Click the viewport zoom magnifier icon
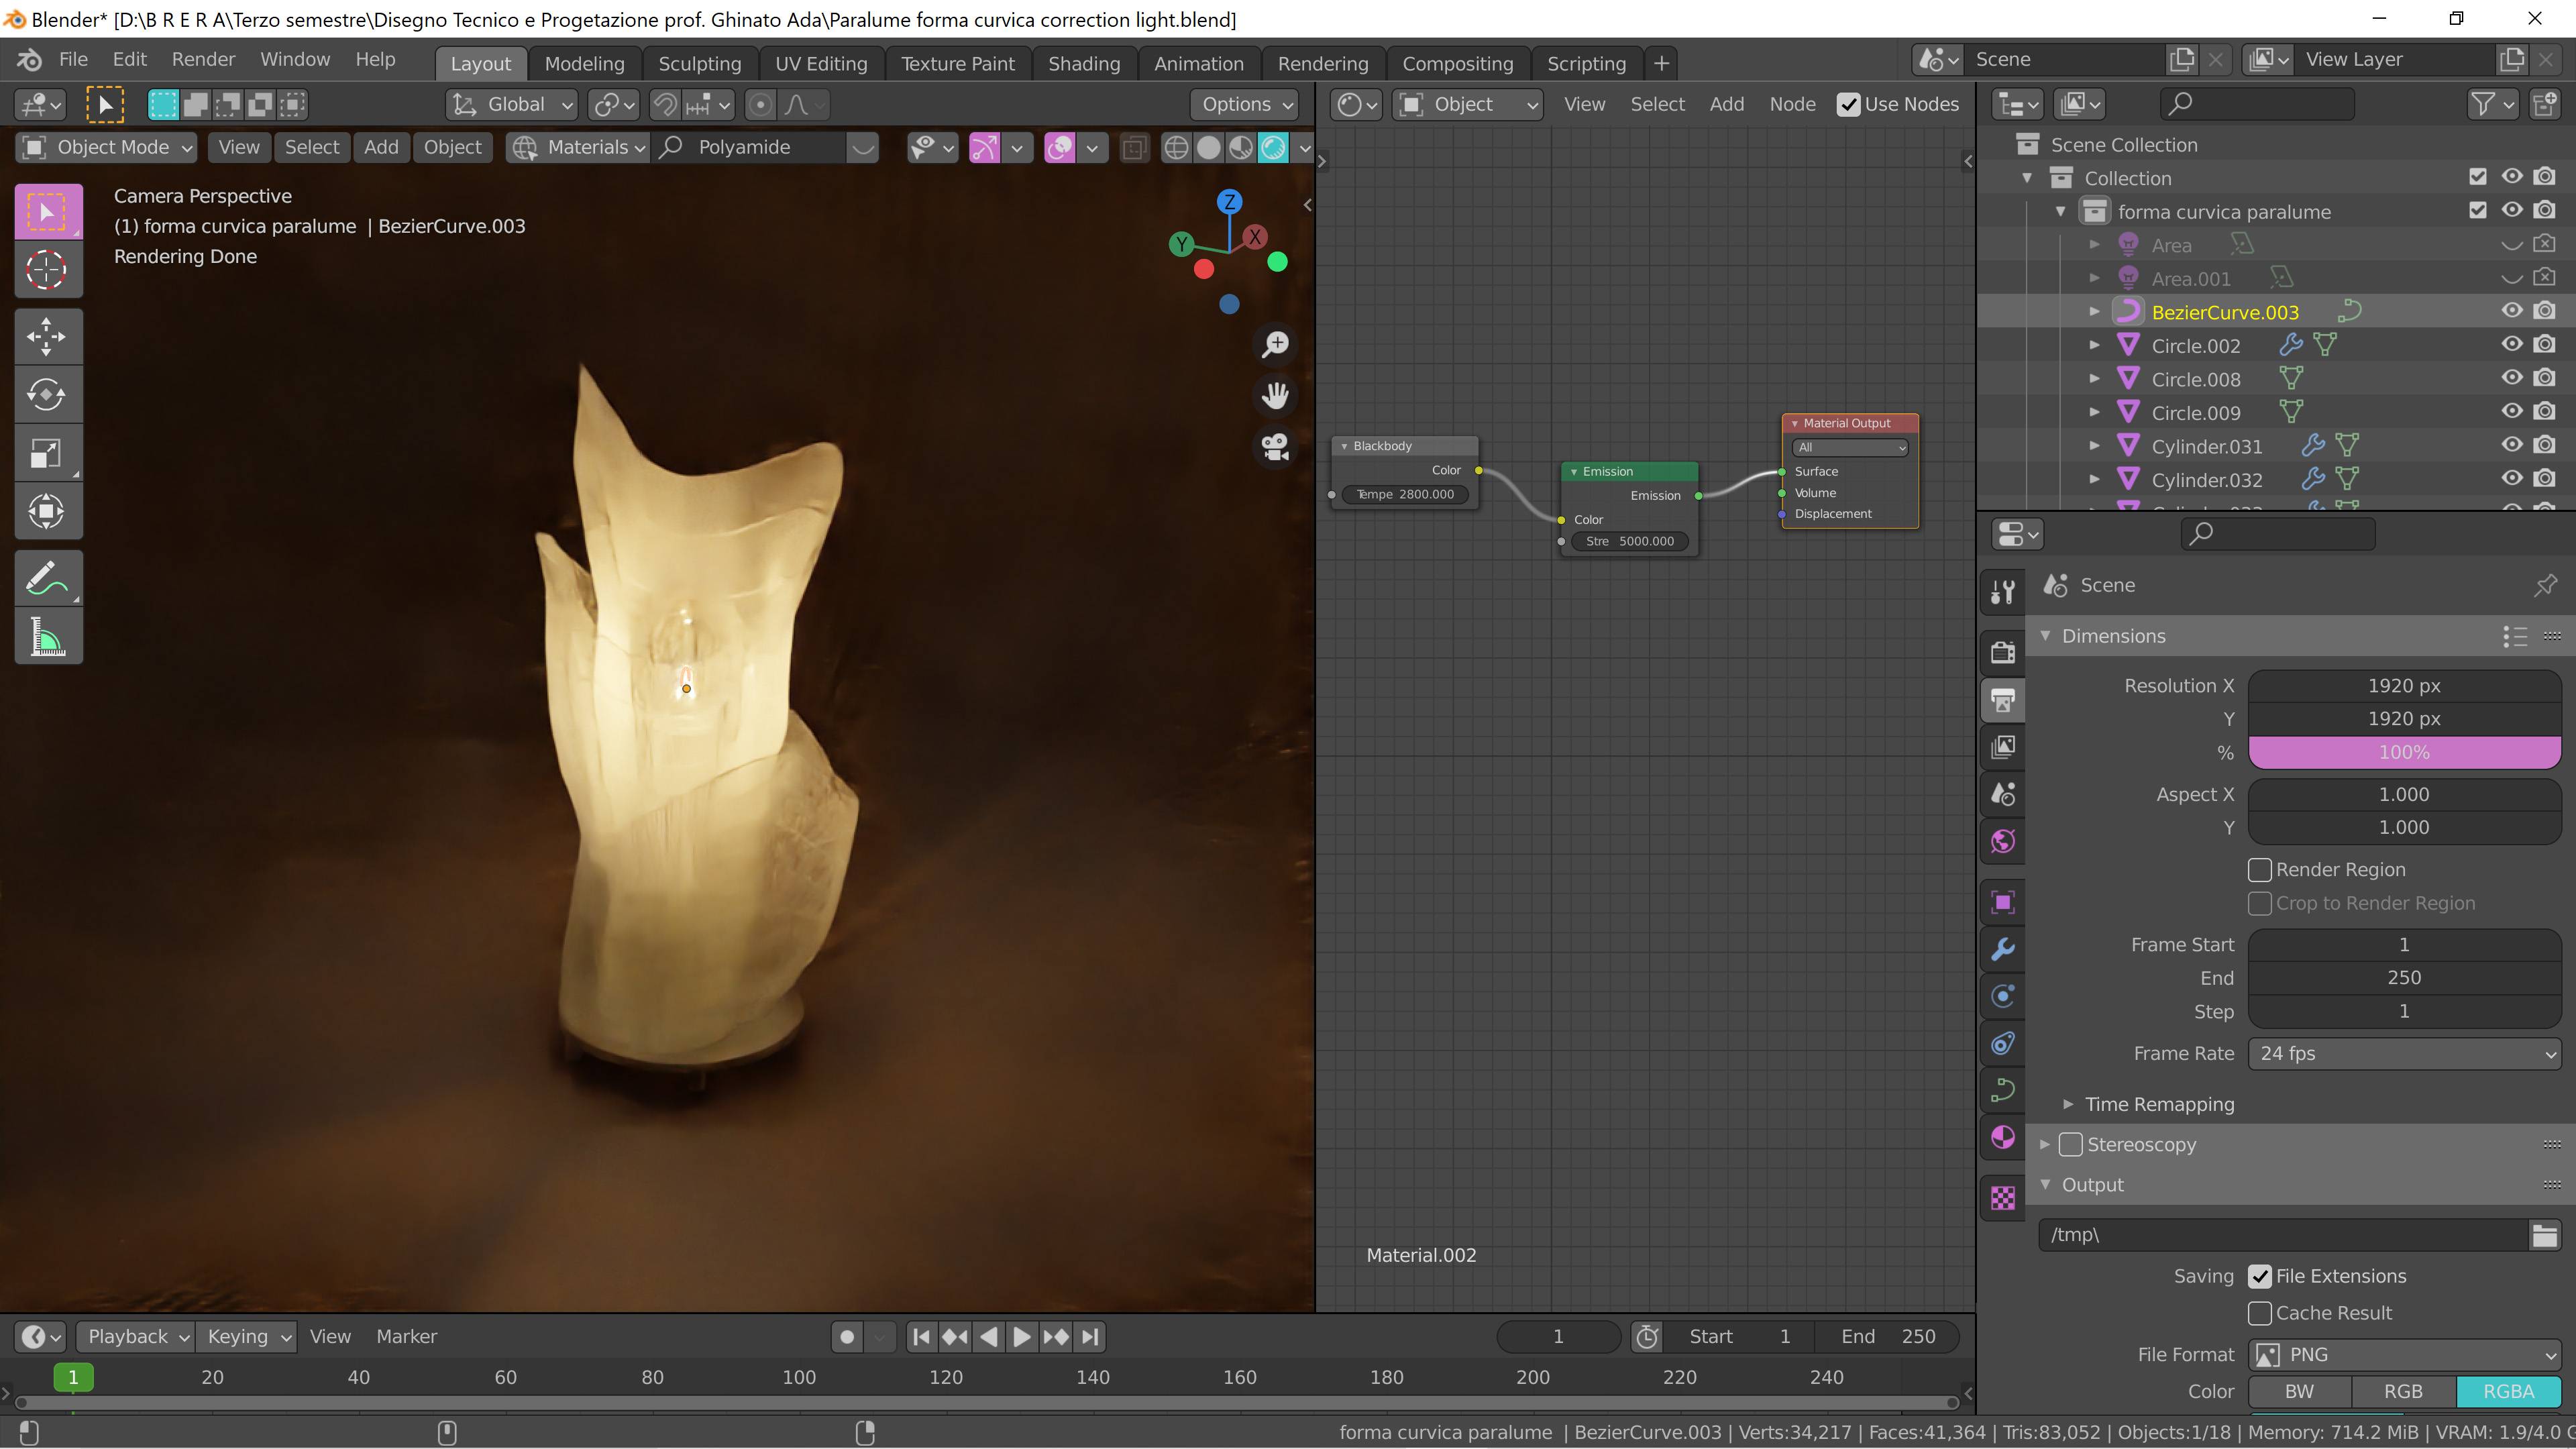This screenshot has width=2576, height=1449. [x=1275, y=345]
